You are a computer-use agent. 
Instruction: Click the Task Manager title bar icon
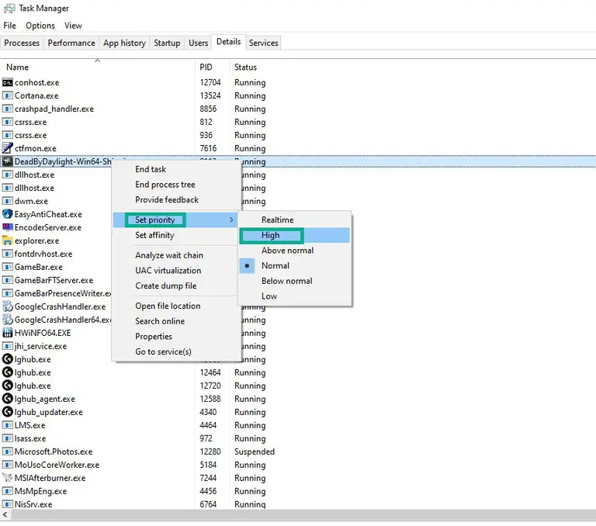click(9, 9)
